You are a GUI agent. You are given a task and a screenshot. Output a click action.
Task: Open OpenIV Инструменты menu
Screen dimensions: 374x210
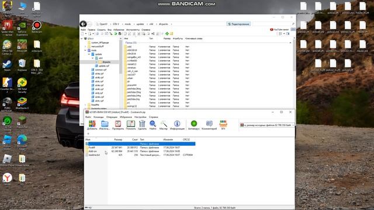point(133,30)
